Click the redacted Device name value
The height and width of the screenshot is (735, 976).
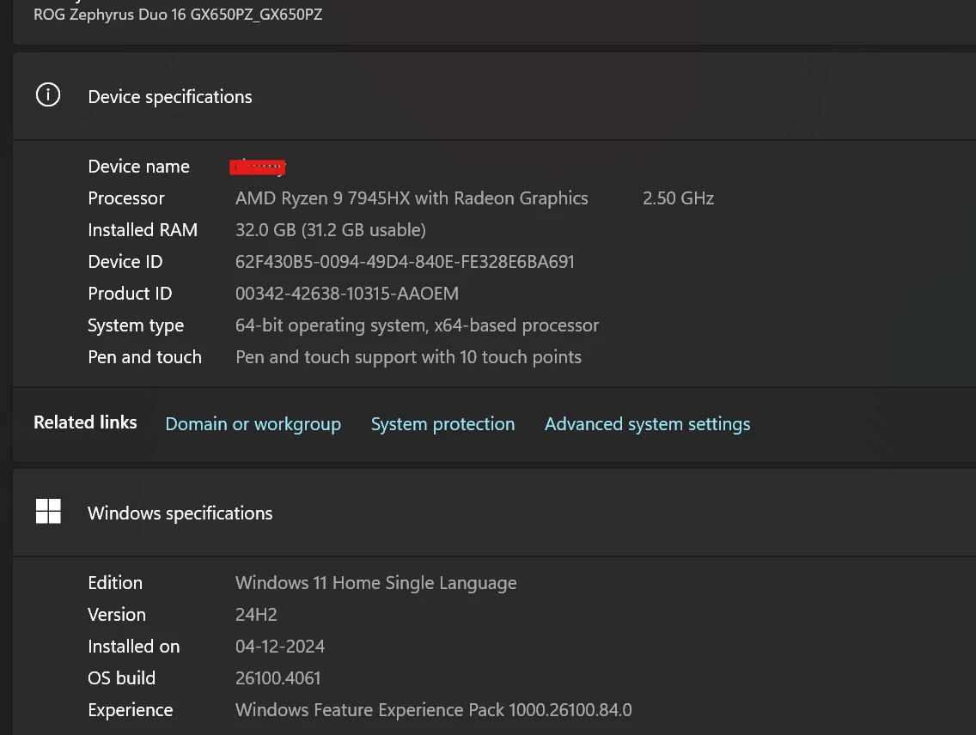click(x=258, y=167)
